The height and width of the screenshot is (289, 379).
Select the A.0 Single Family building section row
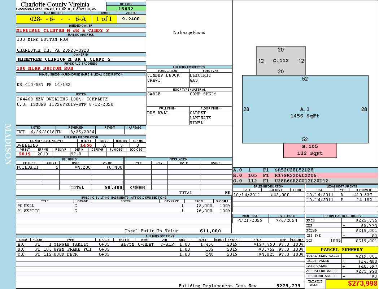[x=160, y=244]
